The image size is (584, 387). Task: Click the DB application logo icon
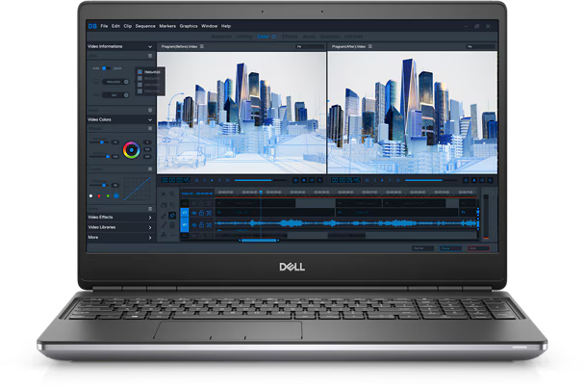click(92, 25)
